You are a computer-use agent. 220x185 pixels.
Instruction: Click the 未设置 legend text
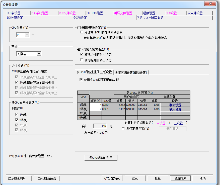(x=161, y=123)
